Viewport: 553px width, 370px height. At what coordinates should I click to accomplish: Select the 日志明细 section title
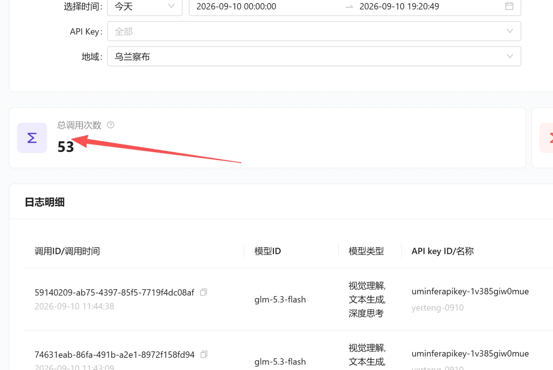coord(45,202)
